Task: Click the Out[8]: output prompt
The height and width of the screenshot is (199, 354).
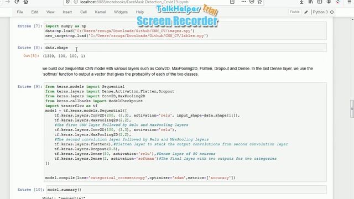Action: pyautogui.click(x=31, y=56)
